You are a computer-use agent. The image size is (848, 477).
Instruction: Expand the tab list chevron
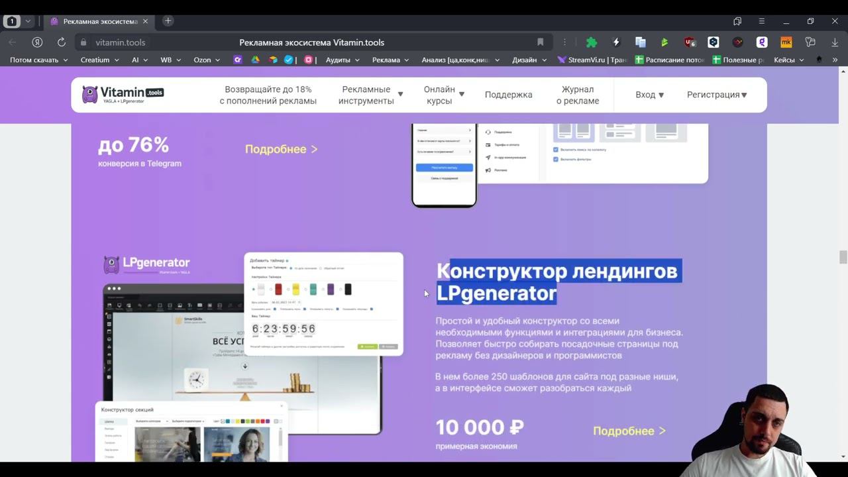pyautogui.click(x=28, y=21)
